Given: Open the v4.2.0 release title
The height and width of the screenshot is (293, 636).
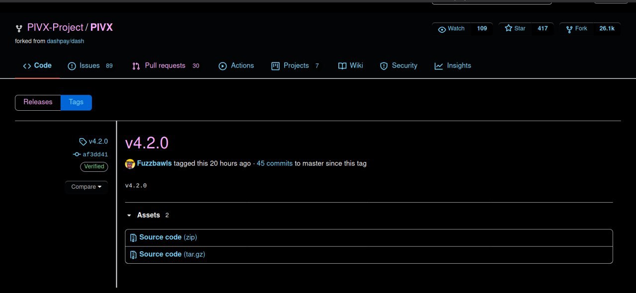Looking at the screenshot, I should [147, 143].
